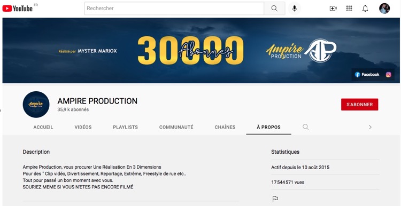Click the Ampire Production channel avatar

[x=36, y=105]
